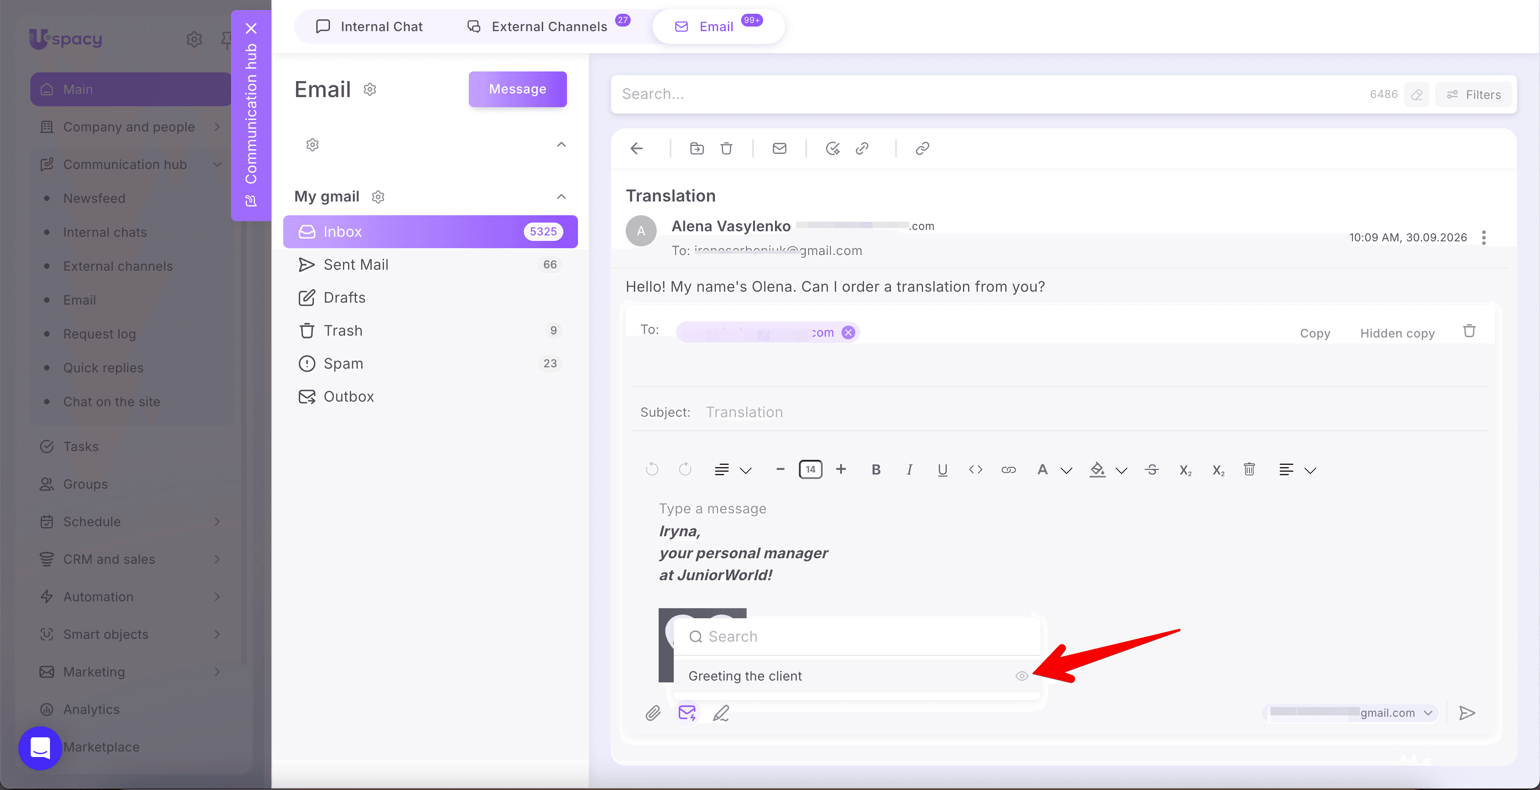Screen dimensions: 1540x790
Task: Add a Hidden copy recipient
Action: click(1397, 333)
